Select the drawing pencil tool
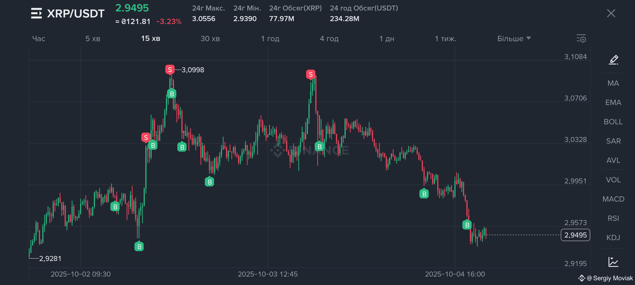The image size is (635, 285). (x=614, y=60)
